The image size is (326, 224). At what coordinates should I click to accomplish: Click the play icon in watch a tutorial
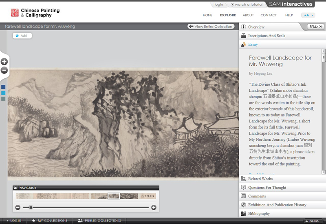tap(232, 4)
